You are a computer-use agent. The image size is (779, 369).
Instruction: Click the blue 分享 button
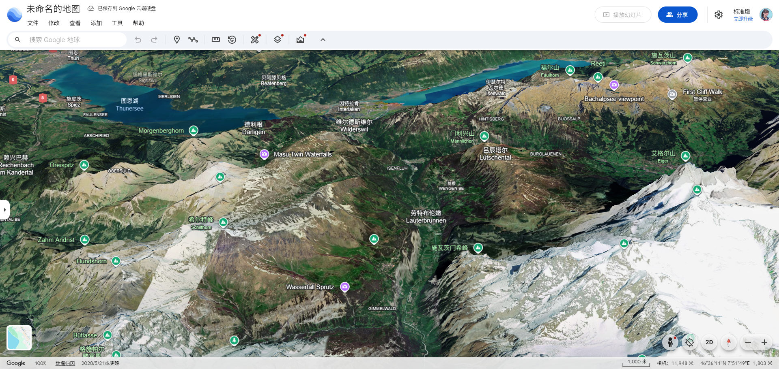click(678, 15)
